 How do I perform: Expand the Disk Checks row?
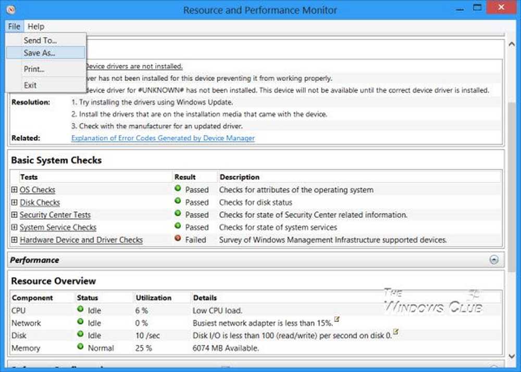click(14, 202)
